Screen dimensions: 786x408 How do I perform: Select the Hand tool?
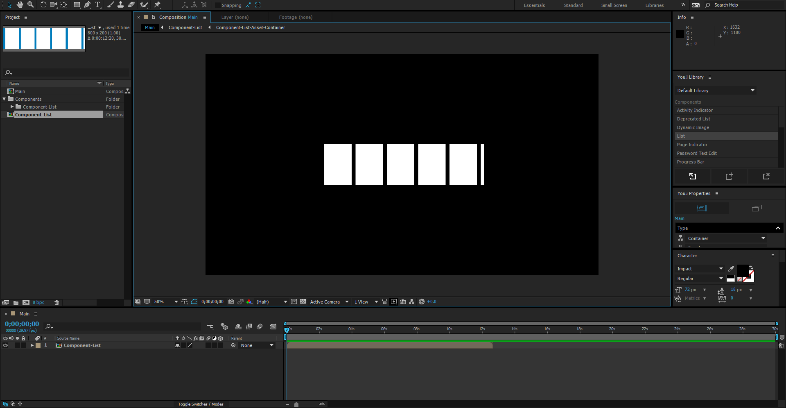[x=20, y=5]
